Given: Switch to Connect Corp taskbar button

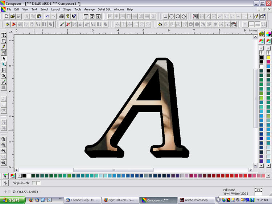Looking at the screenshot, I should pos(82,200).
